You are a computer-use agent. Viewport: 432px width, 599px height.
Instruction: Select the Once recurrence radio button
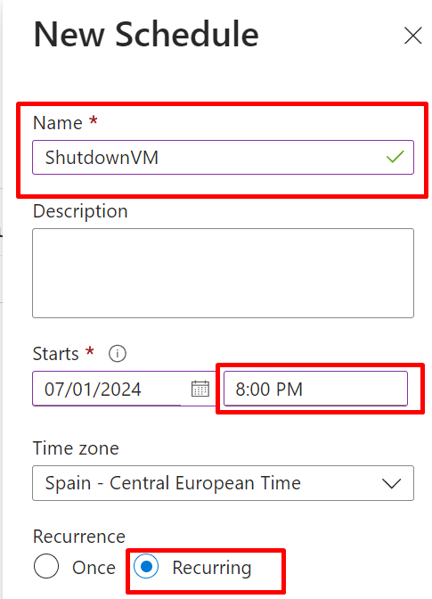pyautogui.click(x=46, y=566)
